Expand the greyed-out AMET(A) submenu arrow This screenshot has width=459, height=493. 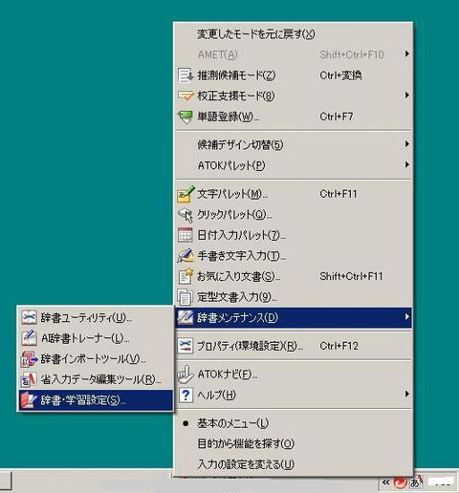point(406,54)
